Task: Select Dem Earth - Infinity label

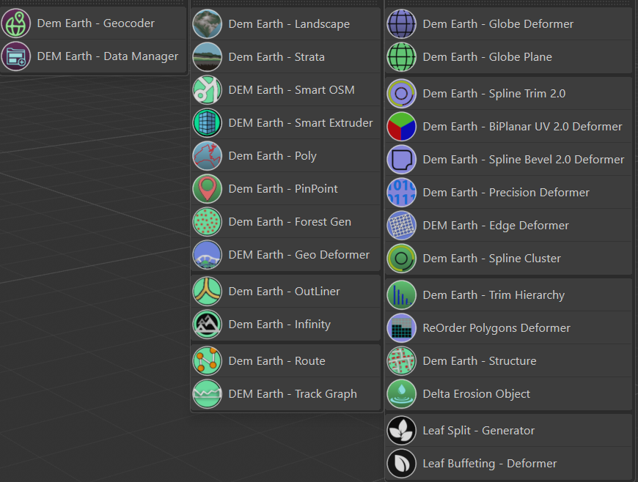Action: [279, 325]
